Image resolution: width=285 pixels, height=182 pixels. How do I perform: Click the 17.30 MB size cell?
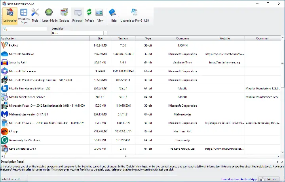[100, 106]
